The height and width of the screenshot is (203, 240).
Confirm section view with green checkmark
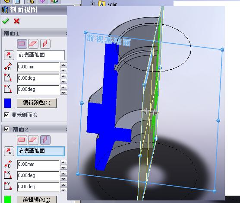click(6, 21)
